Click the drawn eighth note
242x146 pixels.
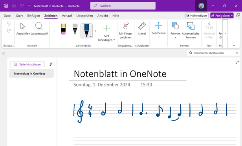[159, 111]
